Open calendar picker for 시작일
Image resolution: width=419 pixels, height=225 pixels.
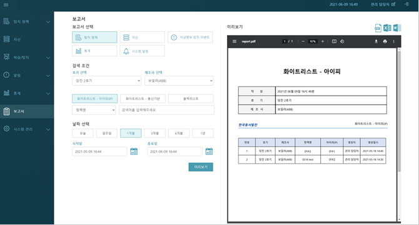(134, 152)
